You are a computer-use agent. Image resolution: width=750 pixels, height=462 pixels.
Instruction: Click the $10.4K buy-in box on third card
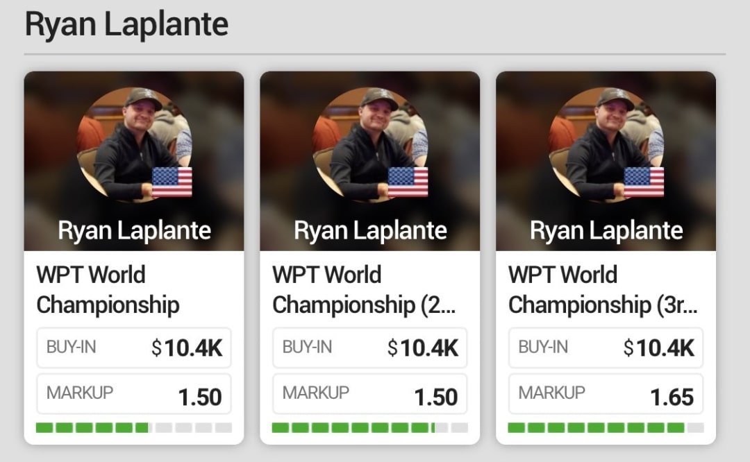click(606, 348)
